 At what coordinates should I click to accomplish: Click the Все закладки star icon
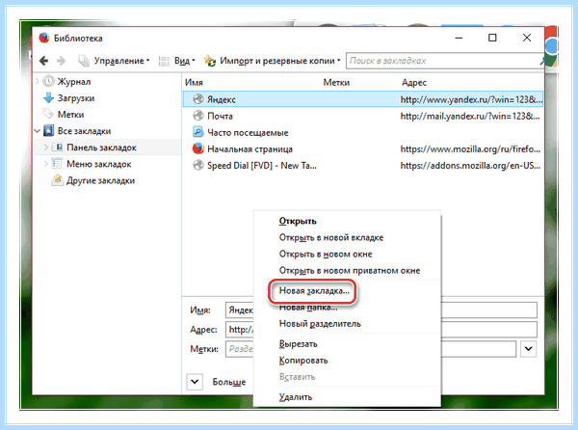pos(48,130)
